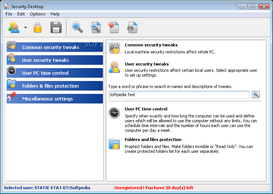This screenshot has height=194, width=273.
Task: Click the wrench icon beside Miscellaneous settings
Action: pos(11,96)
